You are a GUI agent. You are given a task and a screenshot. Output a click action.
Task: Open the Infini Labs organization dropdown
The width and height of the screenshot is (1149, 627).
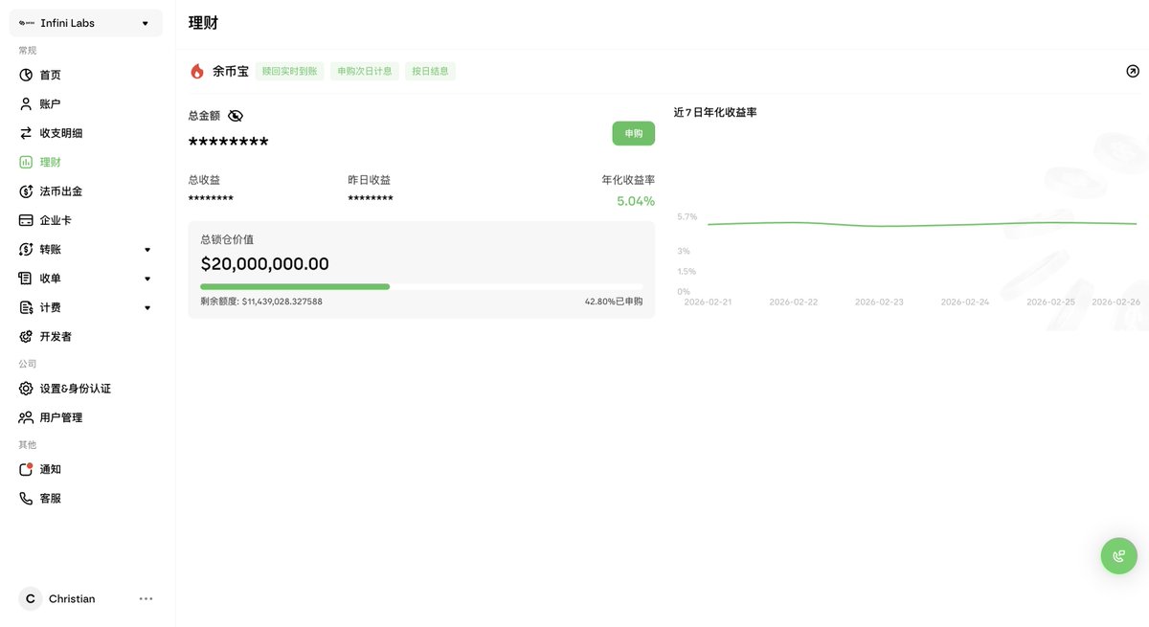point(86,23)
